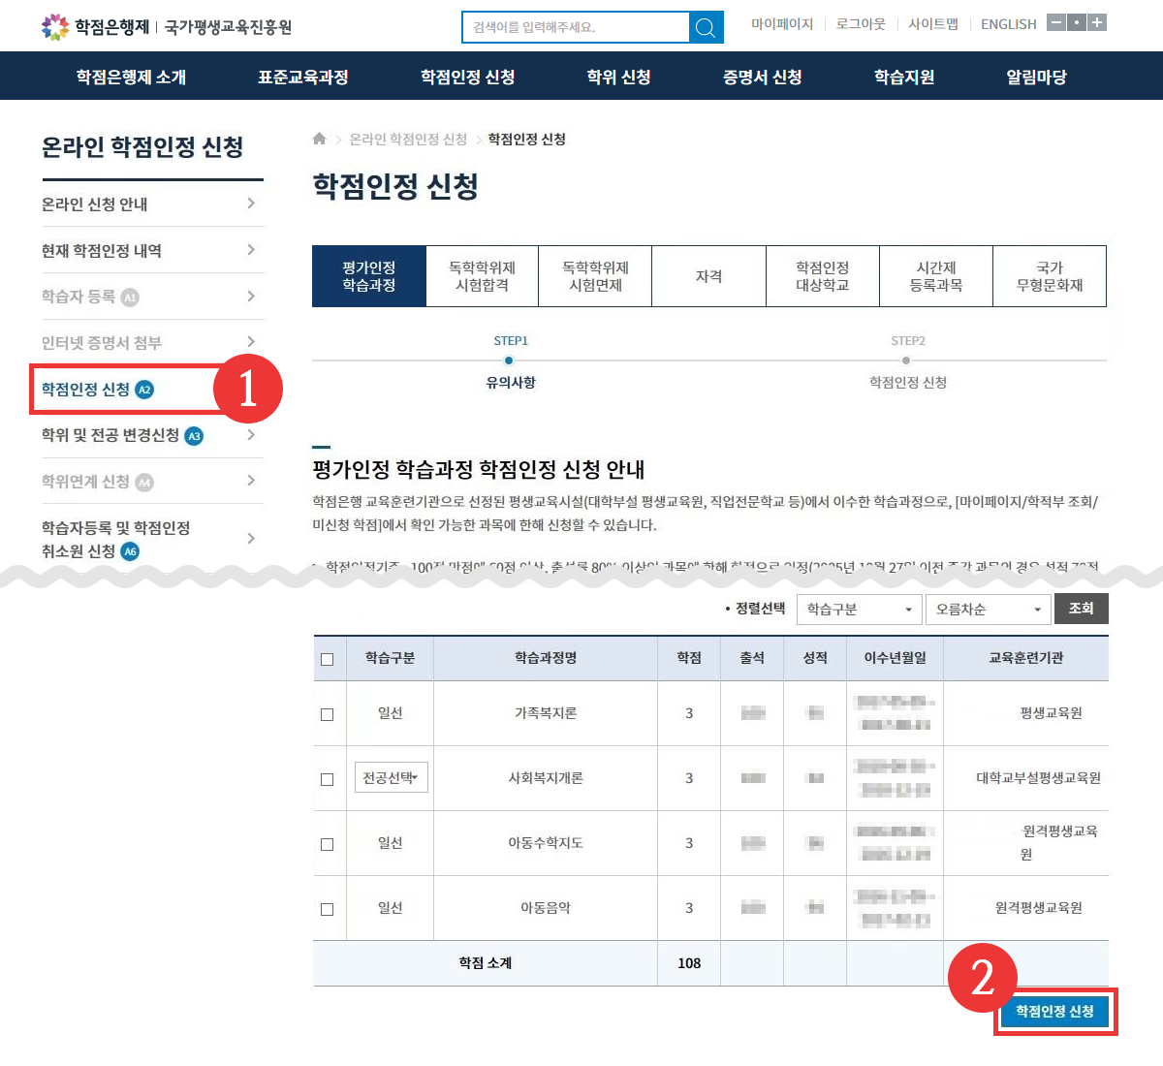Toggle the select-all checkbox in table header

coord(327,659)
